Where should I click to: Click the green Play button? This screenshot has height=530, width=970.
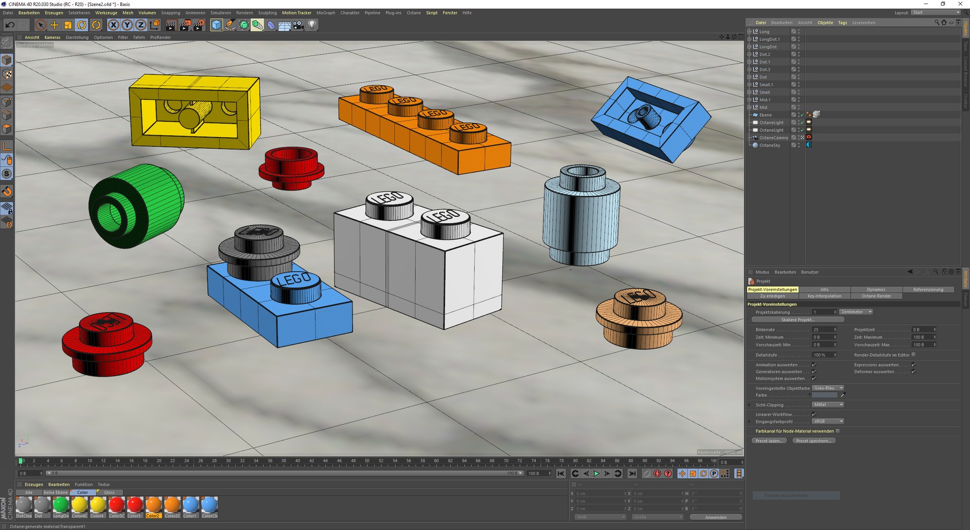pyautogui.click(x=596, y=473)
